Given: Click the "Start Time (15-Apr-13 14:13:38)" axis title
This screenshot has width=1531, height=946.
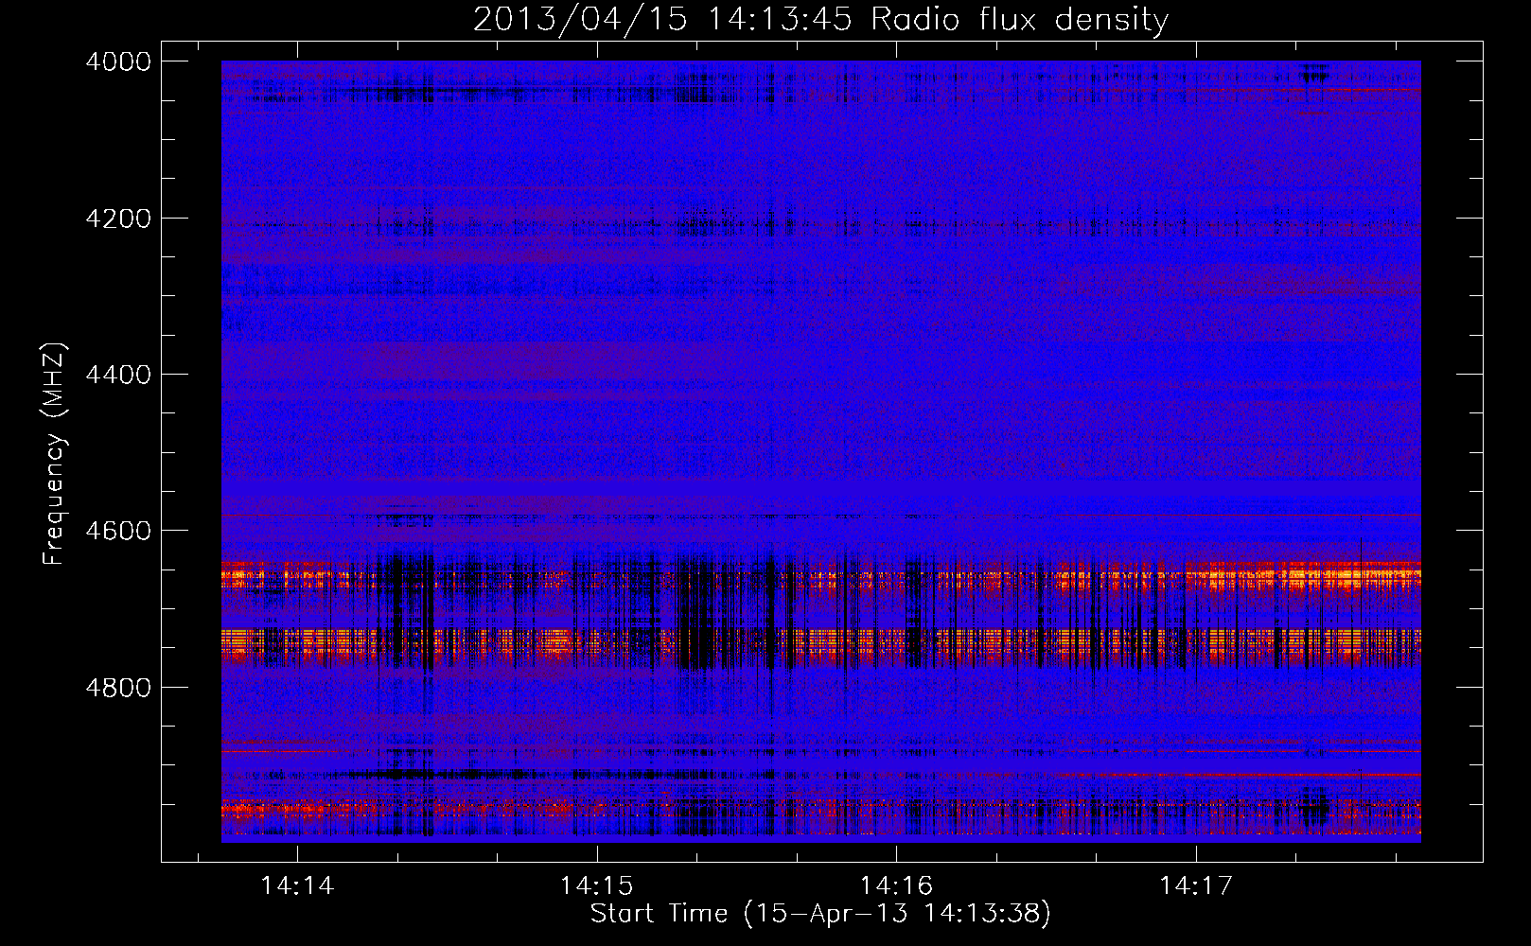Looking at the screenshot, I should tap(820, 914).
